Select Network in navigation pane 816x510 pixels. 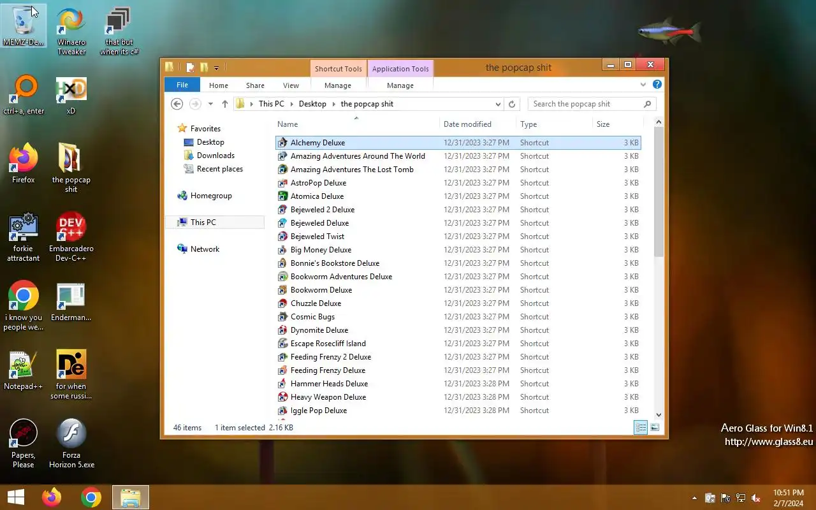[198, 249]
